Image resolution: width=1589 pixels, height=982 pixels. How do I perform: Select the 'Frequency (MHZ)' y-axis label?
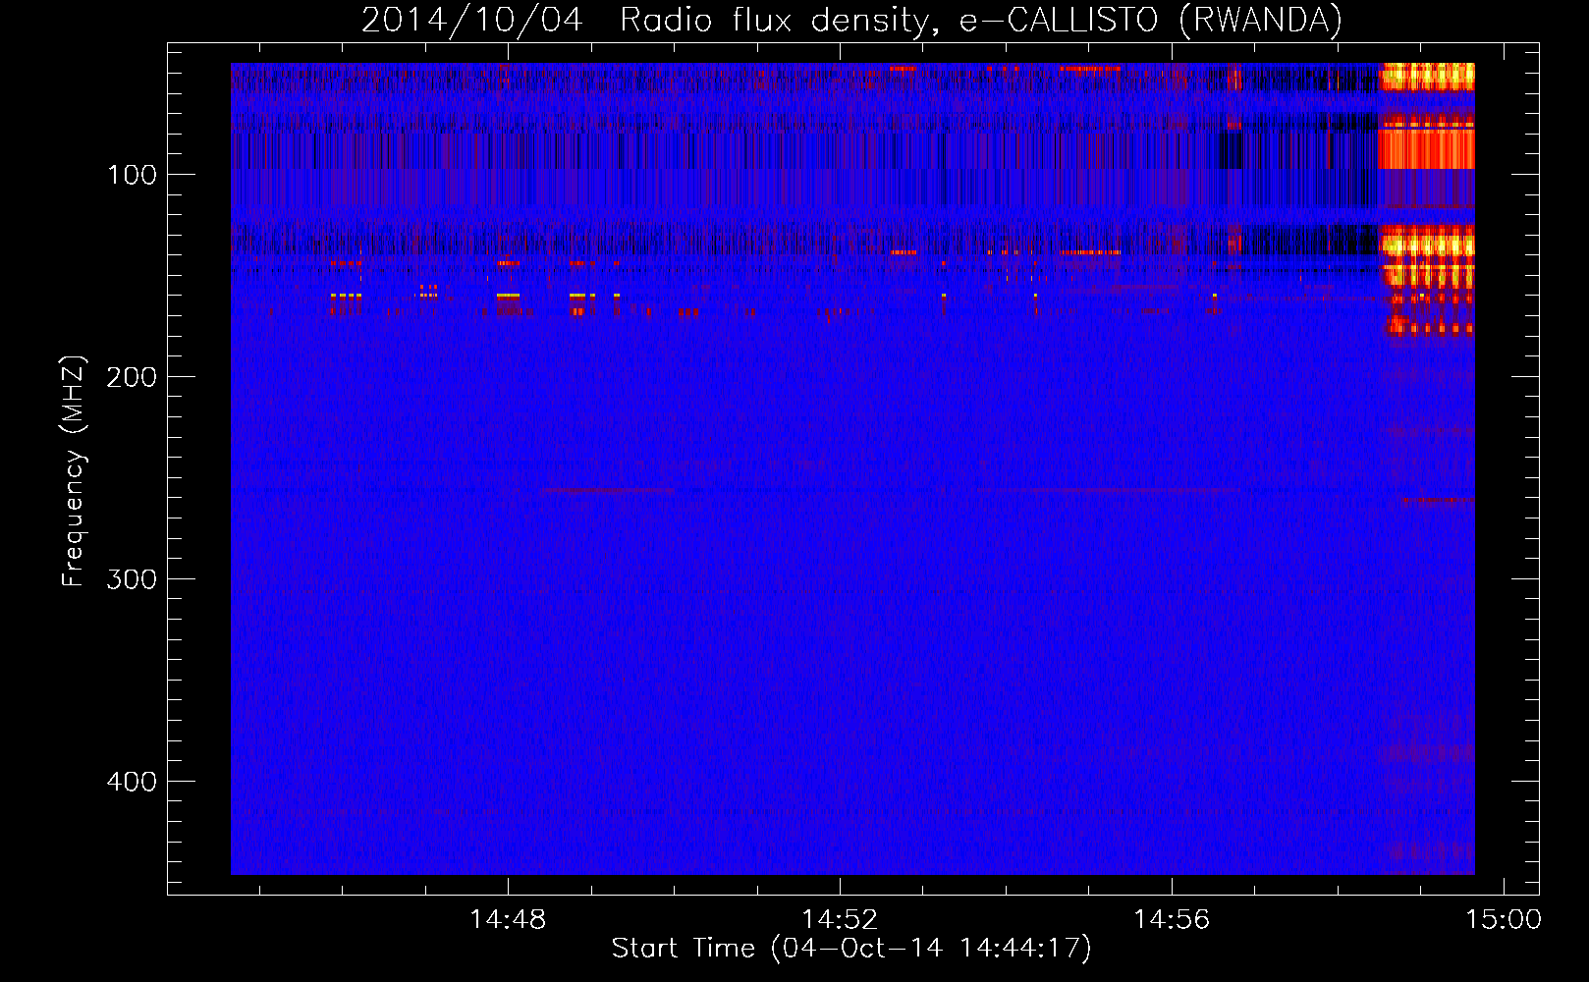point(74,471)
